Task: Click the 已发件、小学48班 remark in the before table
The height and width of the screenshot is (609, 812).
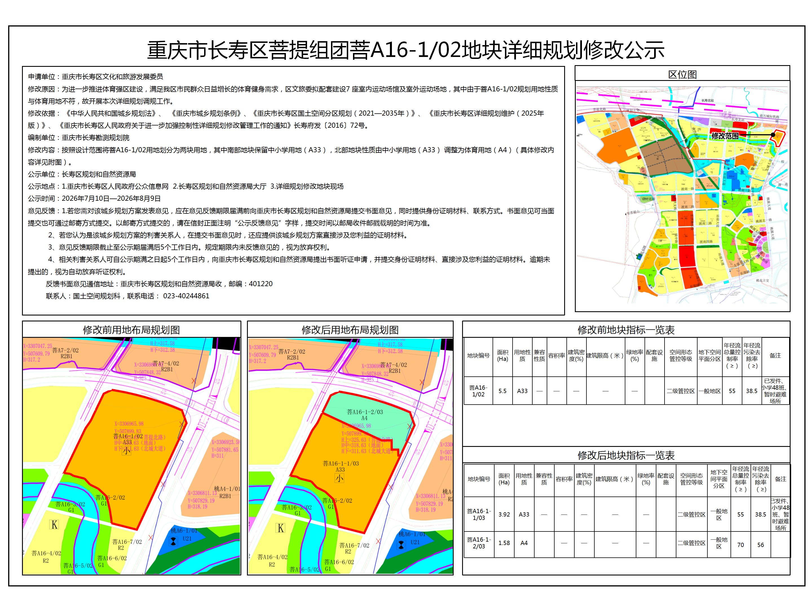Action: tap(775, 391)
